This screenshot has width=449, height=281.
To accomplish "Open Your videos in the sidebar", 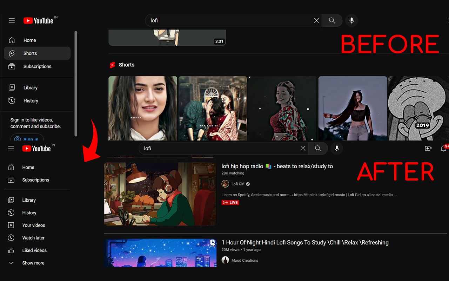I will pos(34,225).
